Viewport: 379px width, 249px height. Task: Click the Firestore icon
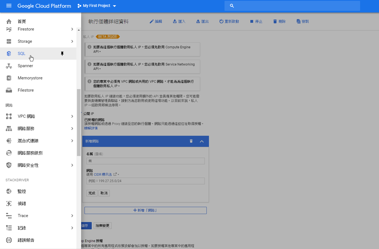point(9,29)
